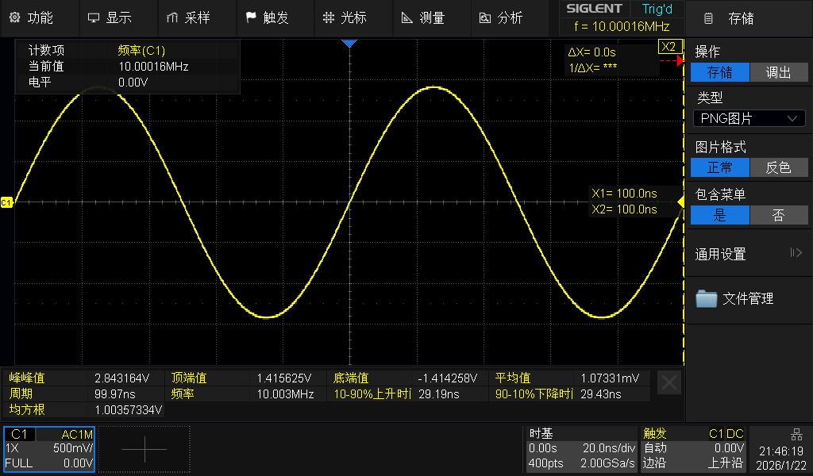Viewport: 813px width, 476px height.
Task: Open the 测量 measure menu
Action: pos(423,17)
